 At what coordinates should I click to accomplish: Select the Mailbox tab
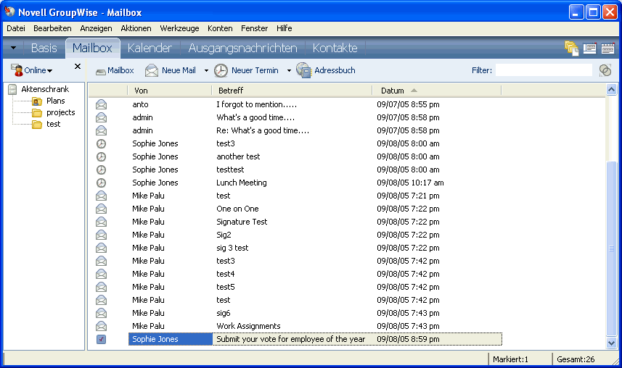92,48
